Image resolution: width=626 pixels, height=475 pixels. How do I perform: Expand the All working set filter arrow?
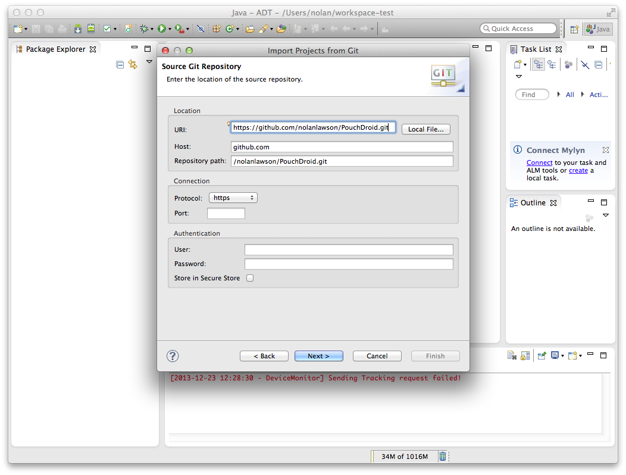click(x=559, y=94)
